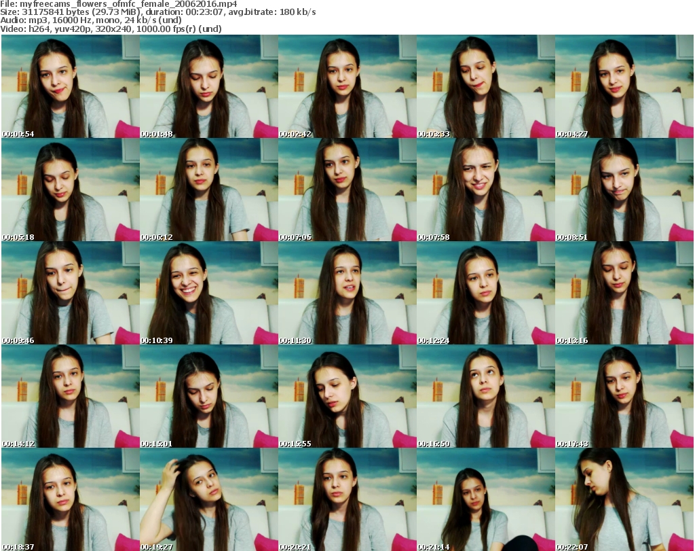The height and width of the screenshot is (551, 695).
Task: Select the thumbnail timestamped 00:13:16
Action: click(x=624, y=294)
